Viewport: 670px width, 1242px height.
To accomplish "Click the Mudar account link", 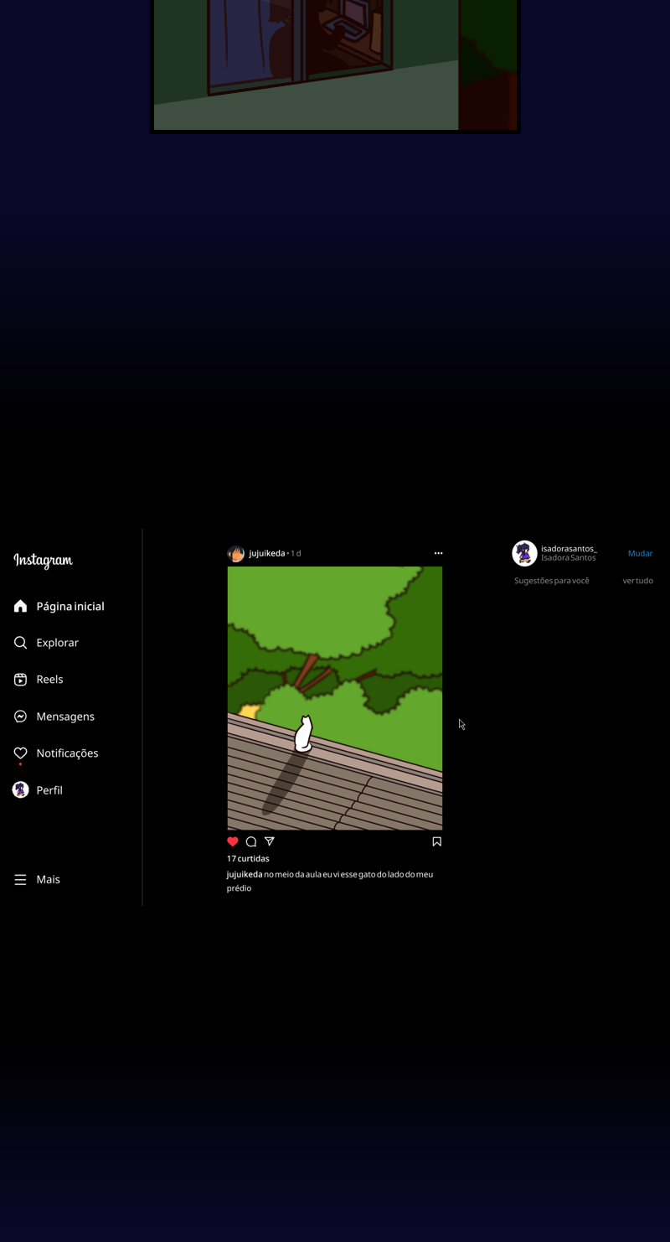I will pos(640,553).
